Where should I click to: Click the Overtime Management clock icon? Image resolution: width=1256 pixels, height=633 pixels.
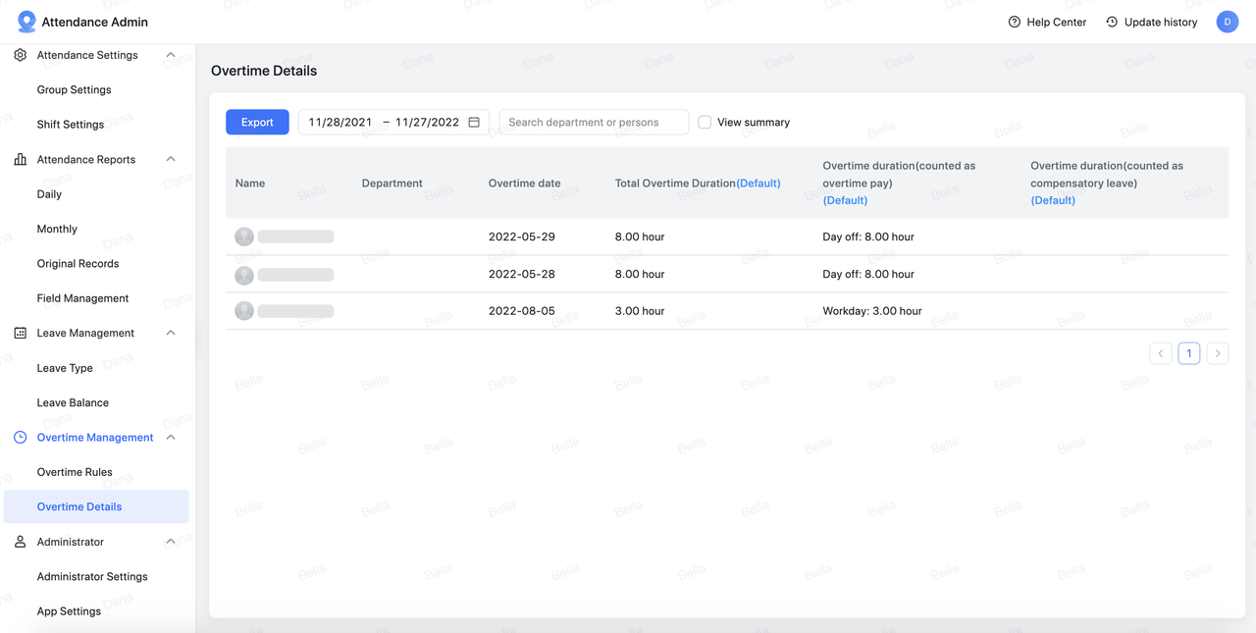pyautogui.click(x=21, y=438)
